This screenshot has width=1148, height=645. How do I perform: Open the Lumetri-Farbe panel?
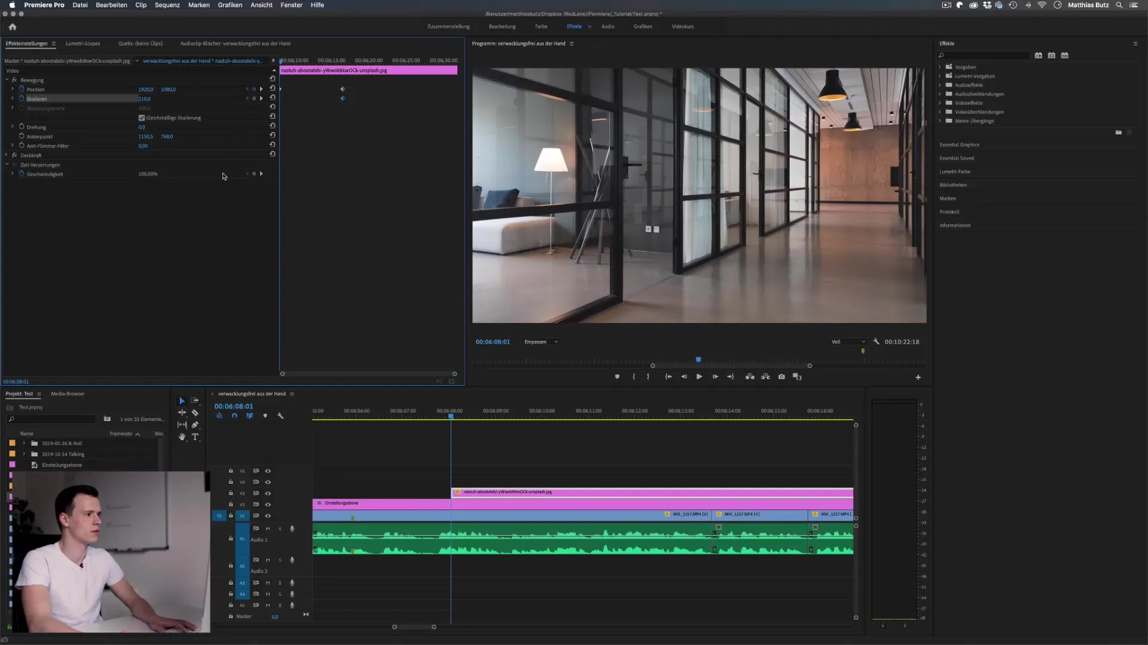click(x=955, y=172)
